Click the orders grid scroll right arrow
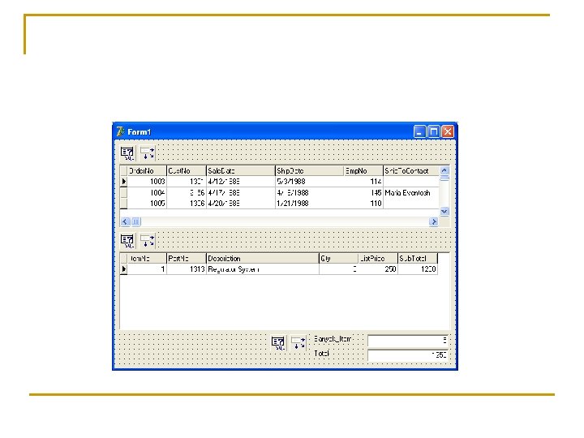The image size is (584, 438). point(433,222)
